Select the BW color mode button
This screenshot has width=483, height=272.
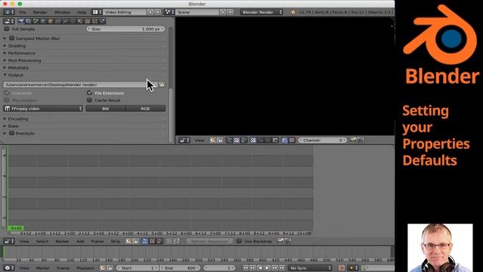point(106,109)
